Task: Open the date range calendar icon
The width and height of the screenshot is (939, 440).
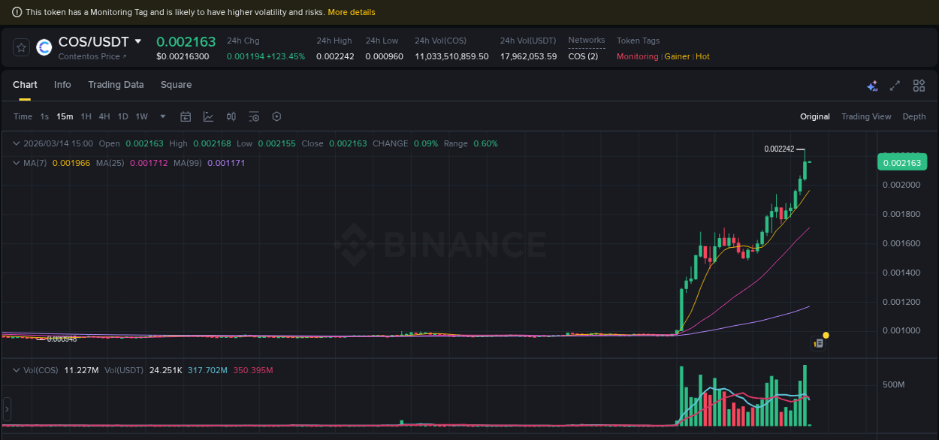Action: [186, 116]
